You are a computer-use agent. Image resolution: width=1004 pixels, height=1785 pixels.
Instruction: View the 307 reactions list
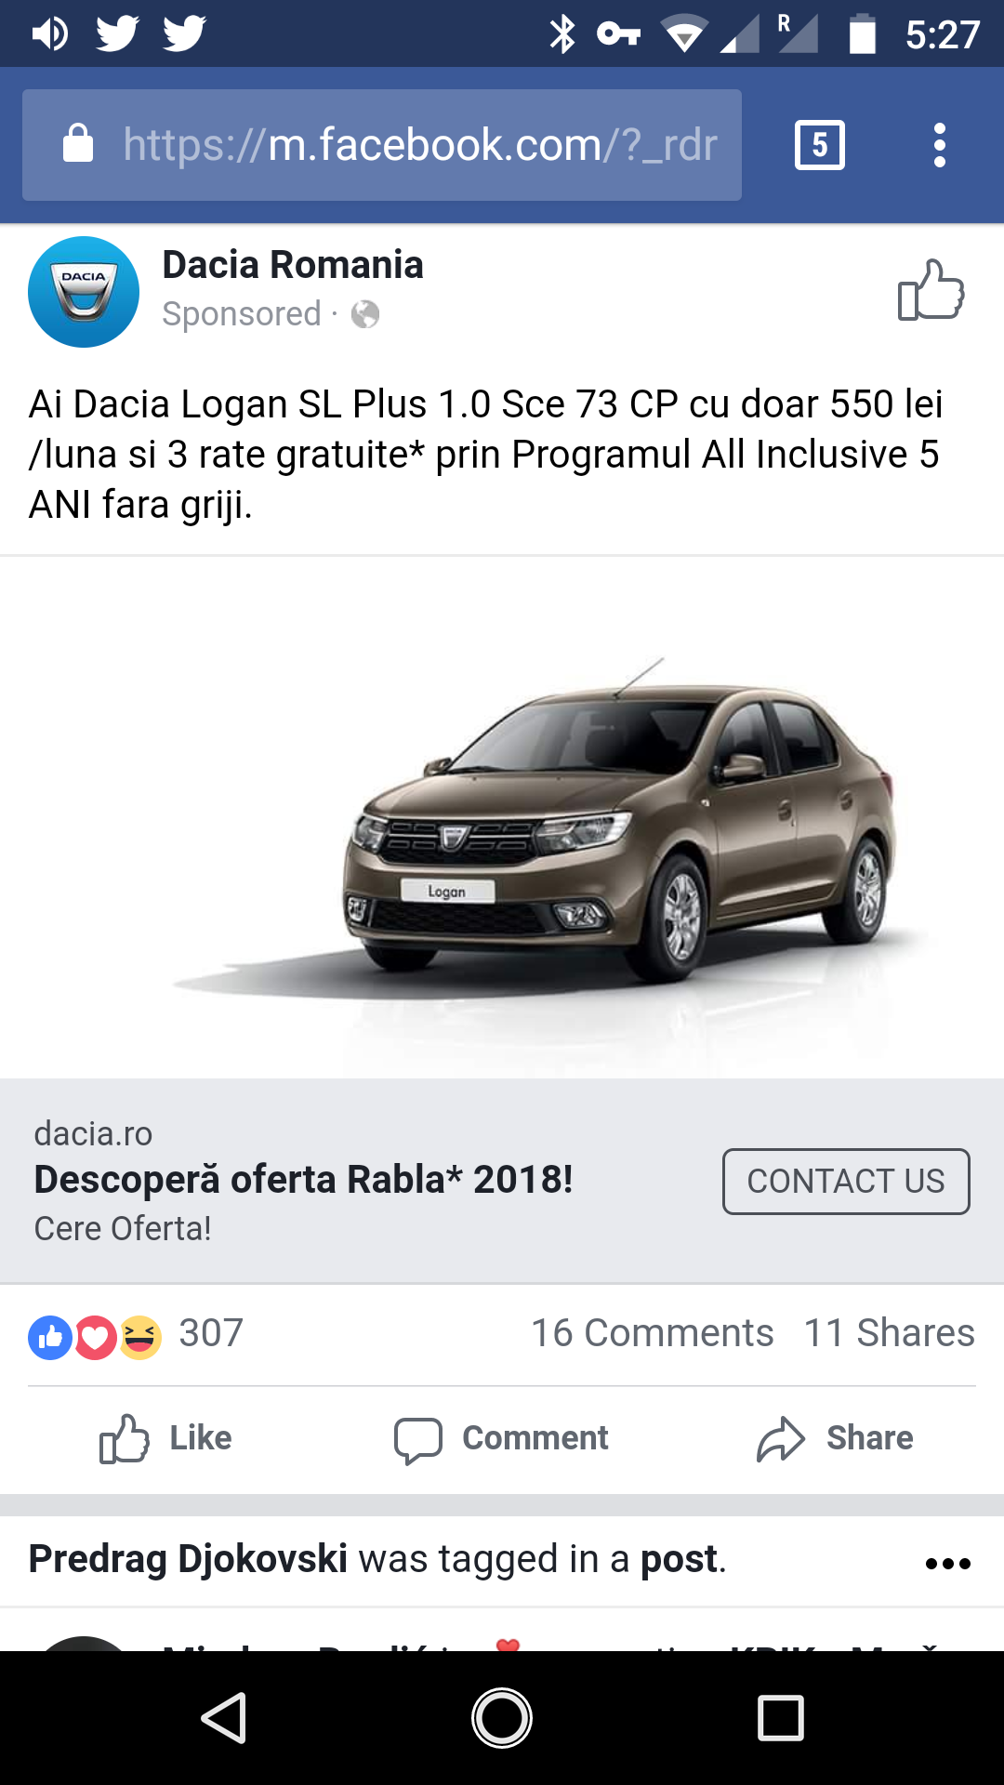click(x=137, y=1334)
